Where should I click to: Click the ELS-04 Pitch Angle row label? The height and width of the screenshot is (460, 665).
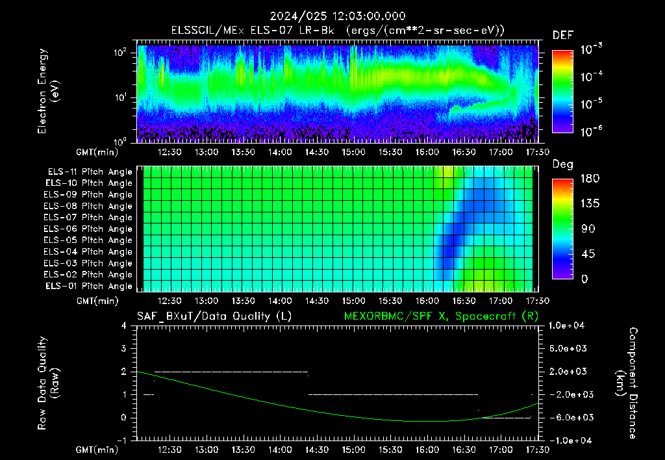click(x=88, y=252)
